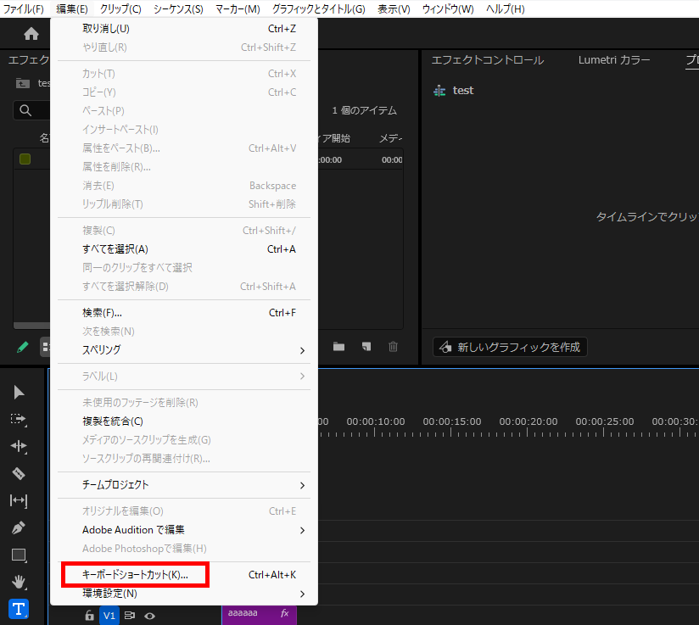Open the シーケンス(S) menu

point(178,9)
